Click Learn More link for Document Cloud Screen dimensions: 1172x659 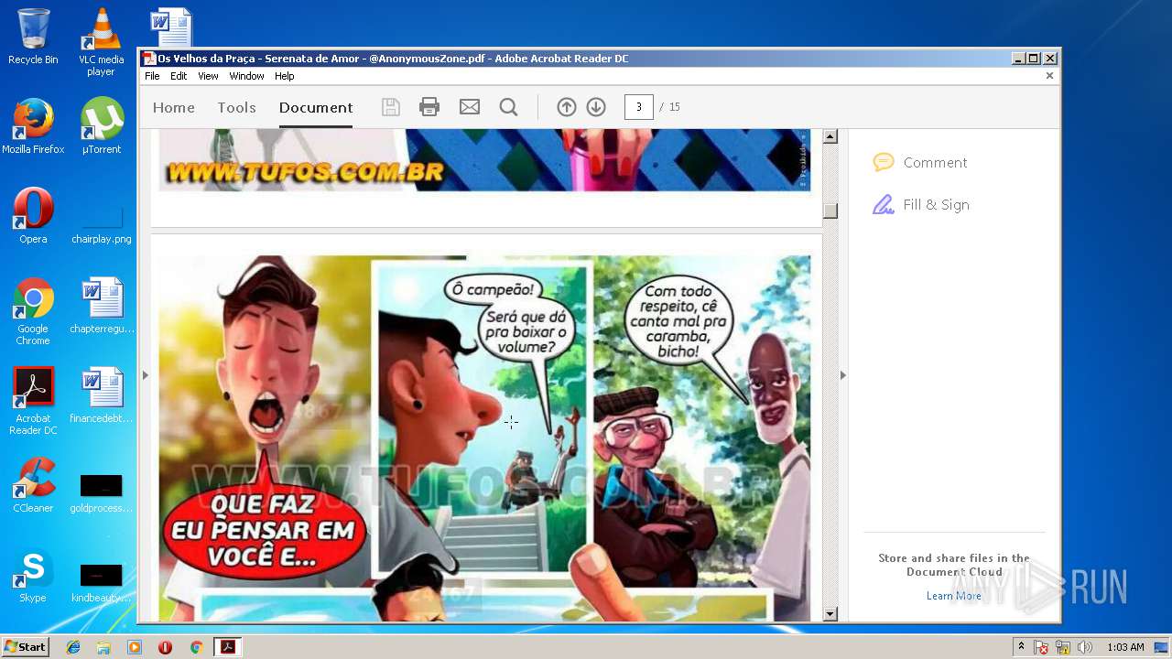[x=953, y=596]
